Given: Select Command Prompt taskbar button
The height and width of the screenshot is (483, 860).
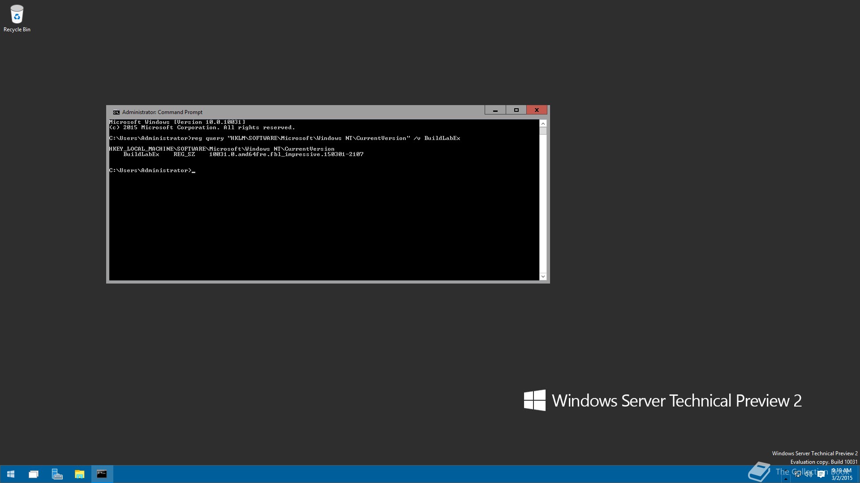Looking at the screenshot, I should (102, 474).
